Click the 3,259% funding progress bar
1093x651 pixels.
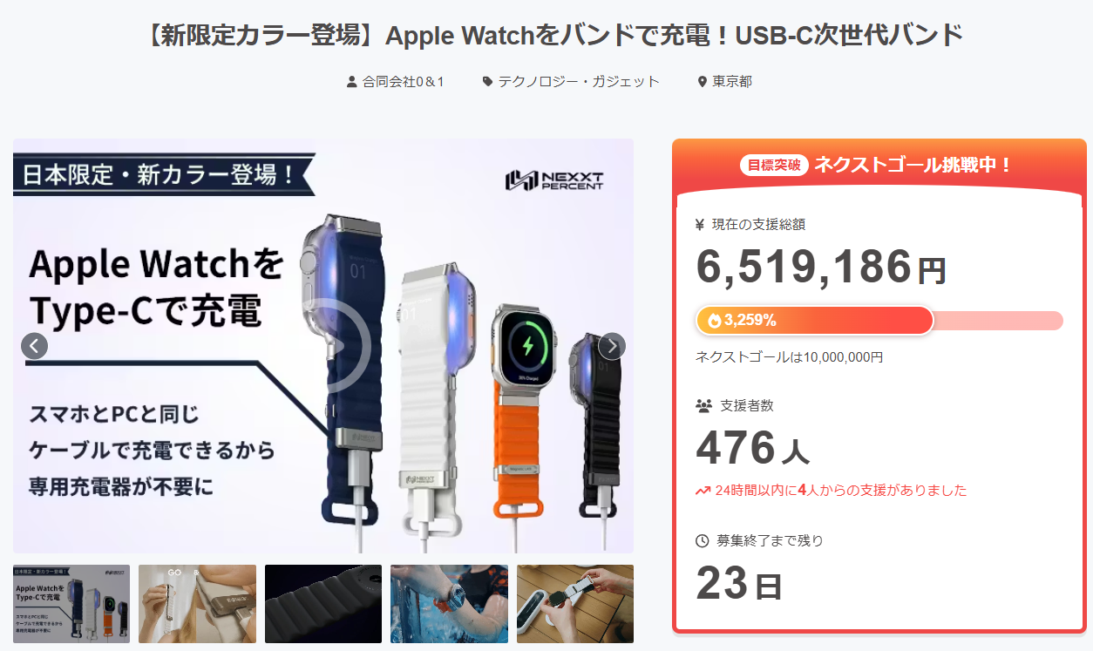[879, 320]
